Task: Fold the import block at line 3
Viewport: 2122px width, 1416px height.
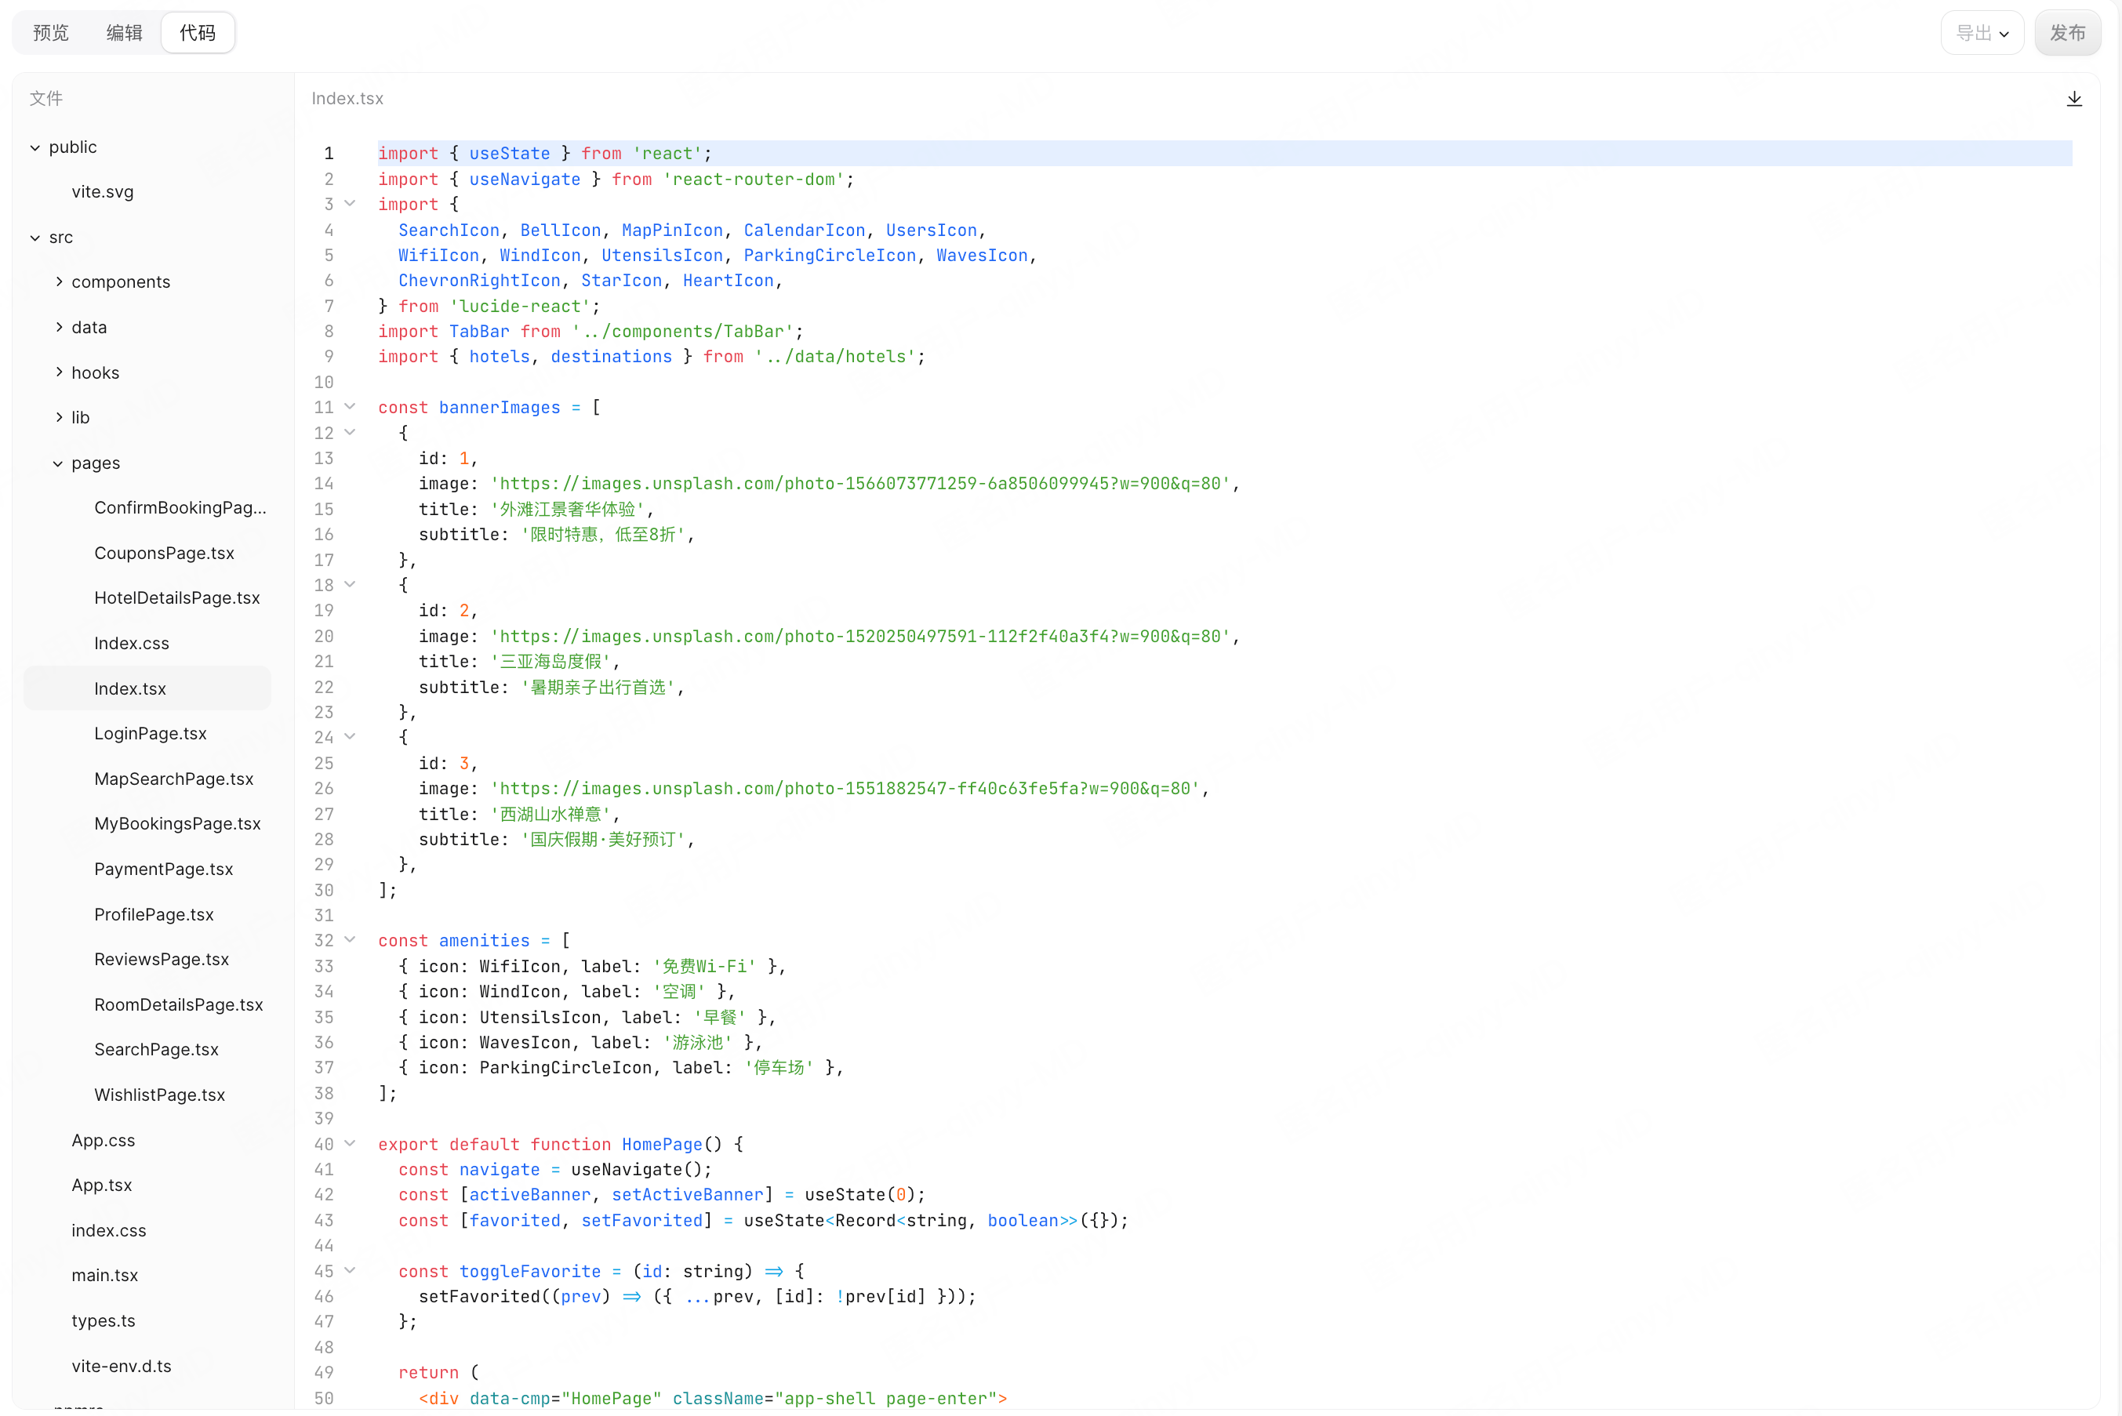Action: point(351,203)
